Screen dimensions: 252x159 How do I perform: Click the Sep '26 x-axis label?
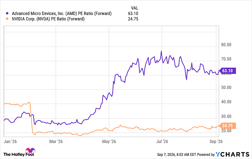tap(216, 142)
